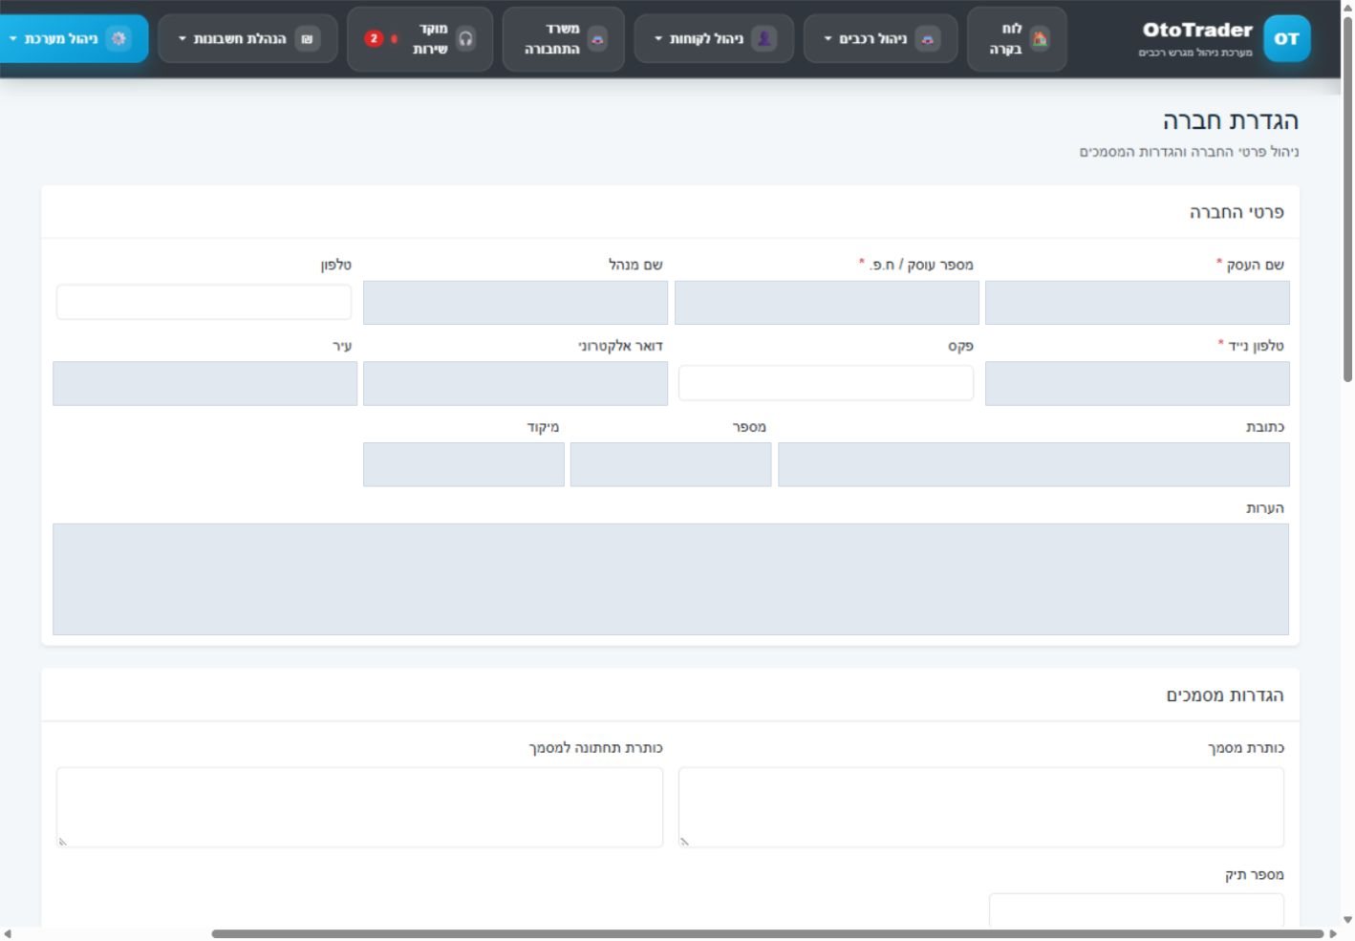The image size is (1355, 941).
Task: Click the vertical scrollbar thumb
Action: (x=1347, y=199)
